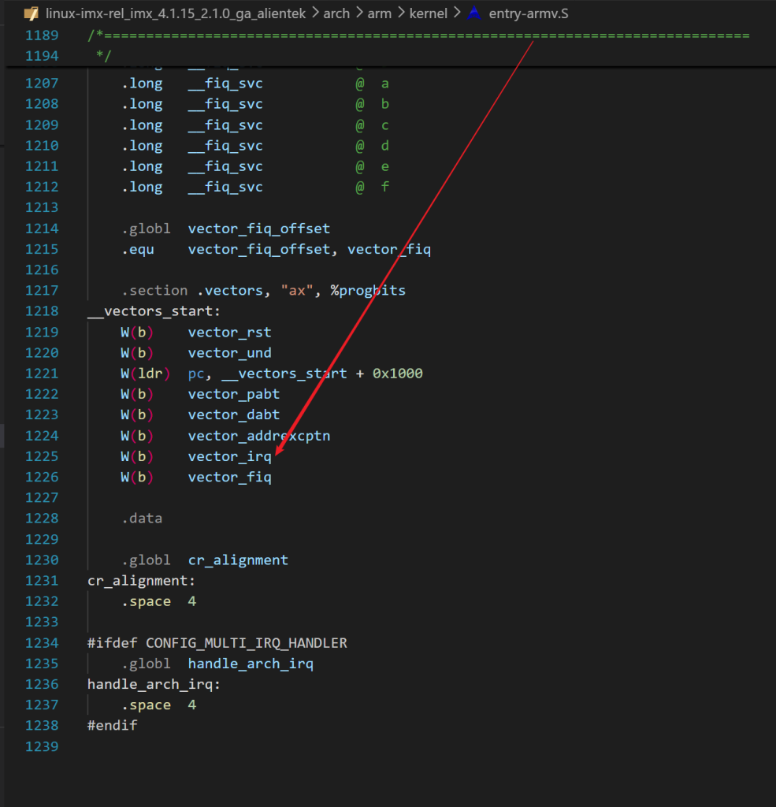Screen dimensions: 776x807
Task: Expand breadcrumb chevron after arch
Action: click(359, 13)
